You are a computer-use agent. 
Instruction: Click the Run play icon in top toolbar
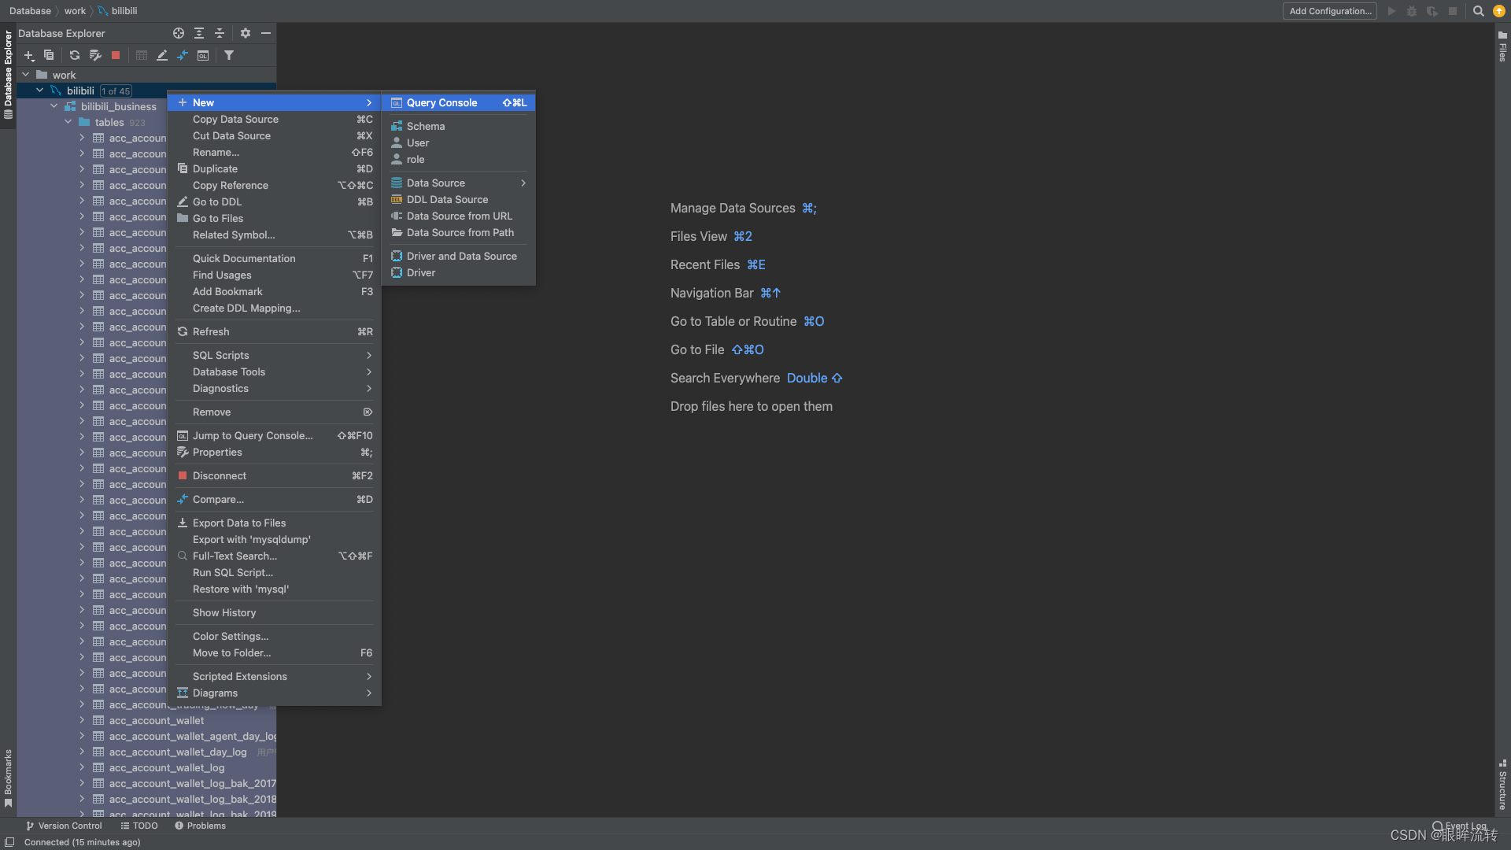1391,11
